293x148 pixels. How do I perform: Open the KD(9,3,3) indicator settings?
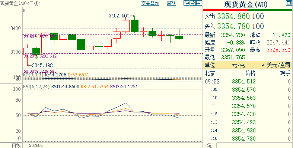tap(33, 75)
